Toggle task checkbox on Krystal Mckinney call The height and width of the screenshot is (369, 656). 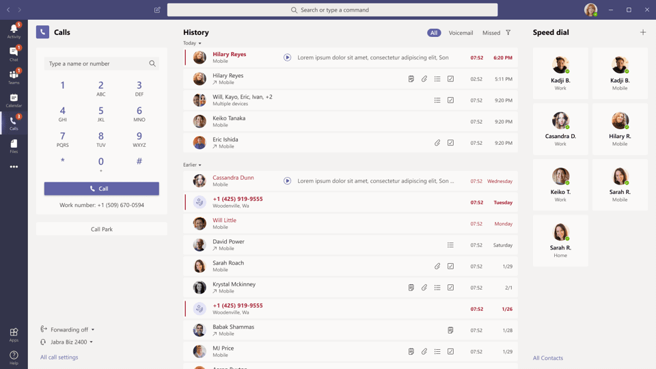click(x=450, y=288)
